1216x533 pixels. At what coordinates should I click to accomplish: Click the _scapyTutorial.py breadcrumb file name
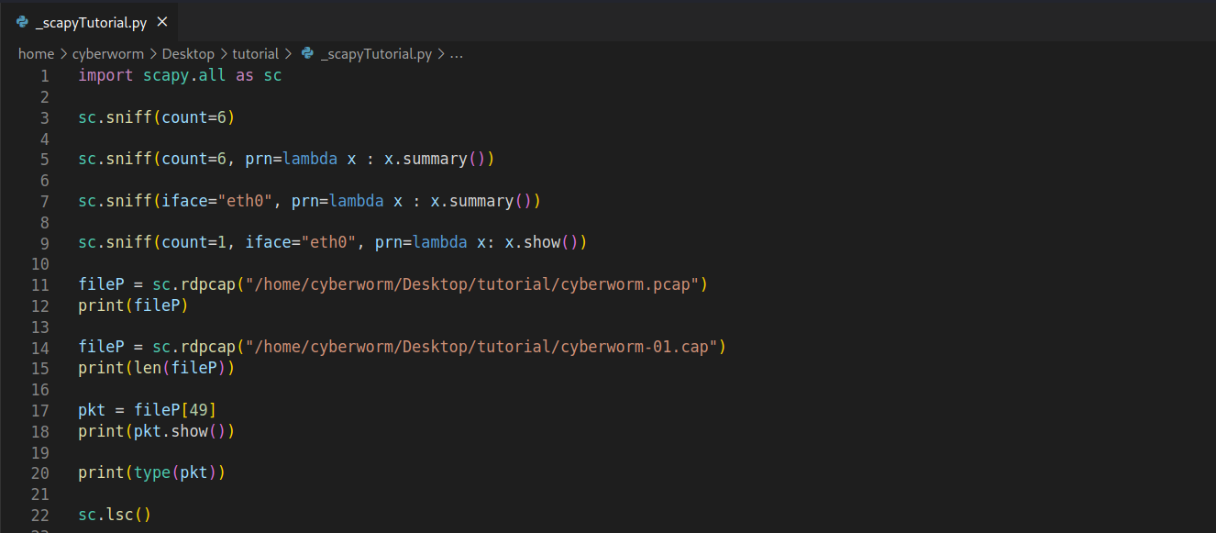pos(376,54)
